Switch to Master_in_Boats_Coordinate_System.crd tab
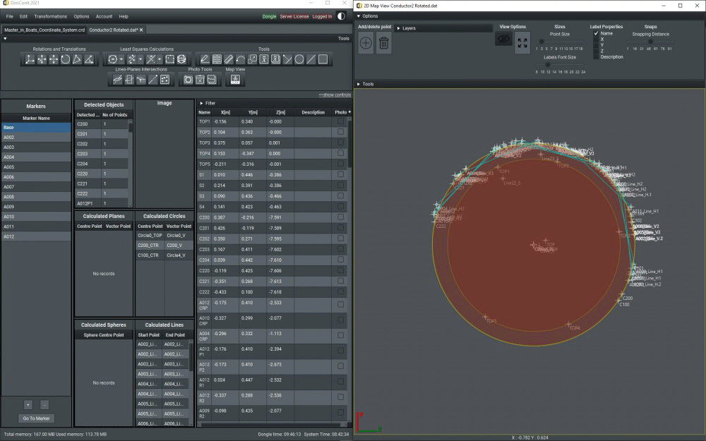 click(44, 30)
